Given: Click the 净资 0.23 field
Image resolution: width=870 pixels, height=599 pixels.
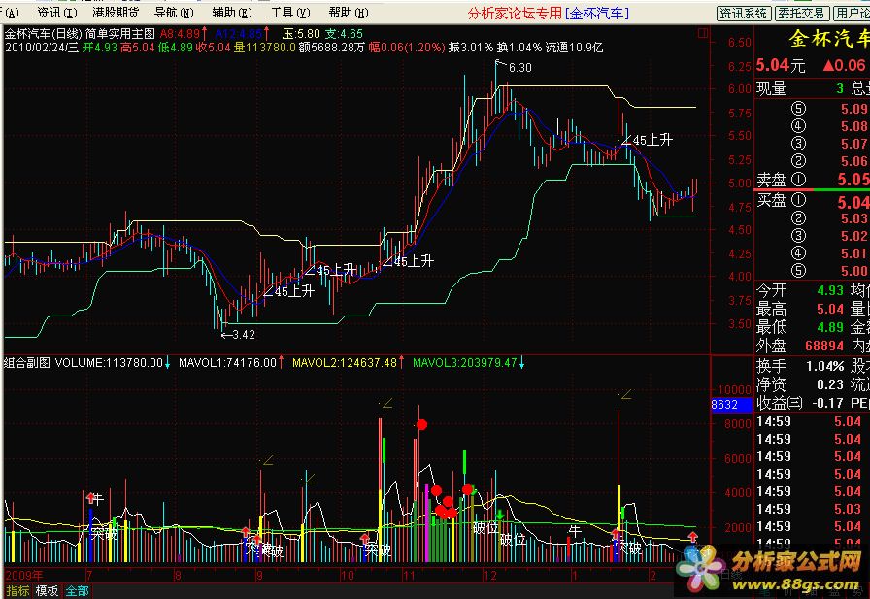Looking at the screenshot, I should pos(799,384).
